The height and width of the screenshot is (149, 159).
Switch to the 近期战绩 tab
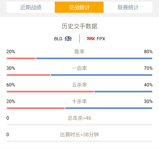(x=31, y=7)
